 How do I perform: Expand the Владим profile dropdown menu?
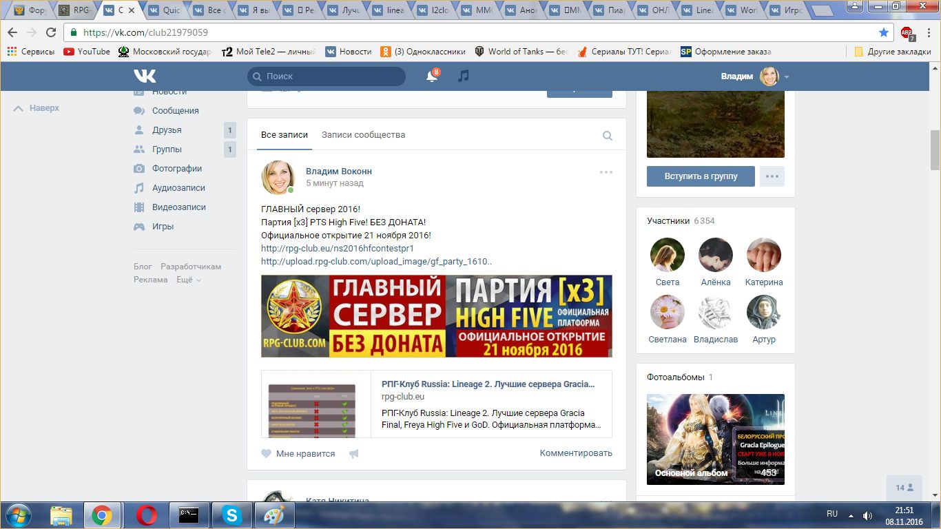click(x=787, y=76)
